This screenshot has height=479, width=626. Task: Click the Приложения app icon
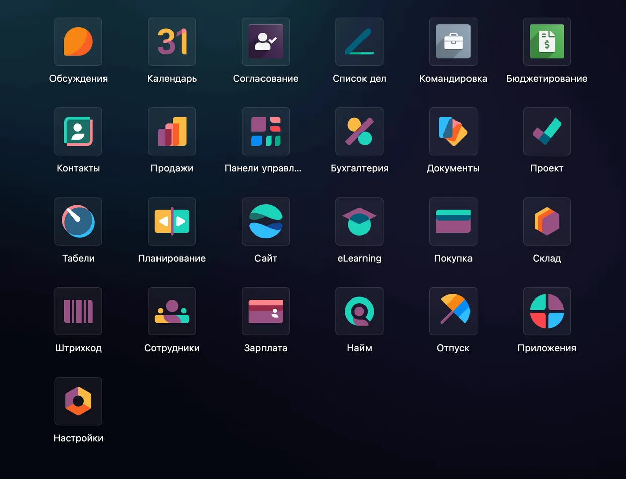point(547,311)
